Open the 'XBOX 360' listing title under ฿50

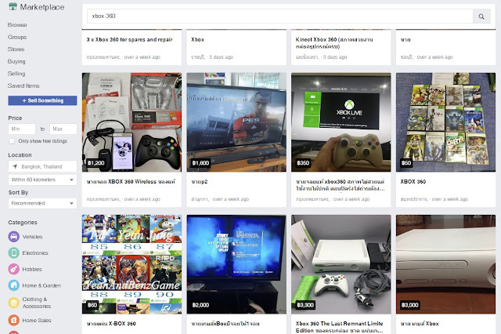[413, 181]
